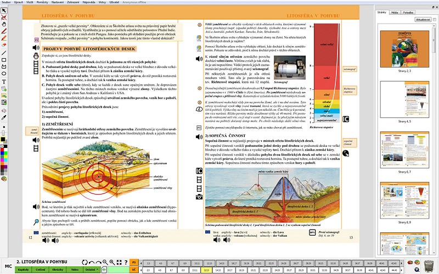
Task: Click the sopečná činnost margin label
Action: 350,142
